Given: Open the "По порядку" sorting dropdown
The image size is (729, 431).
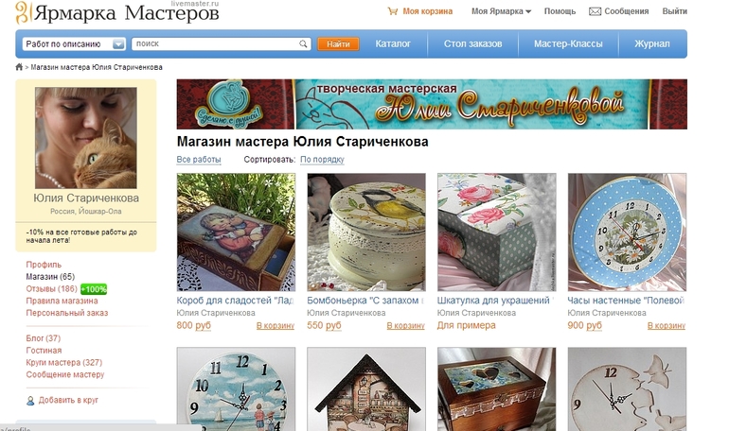Looking at the screenshot, I should [x=322, y=159].
